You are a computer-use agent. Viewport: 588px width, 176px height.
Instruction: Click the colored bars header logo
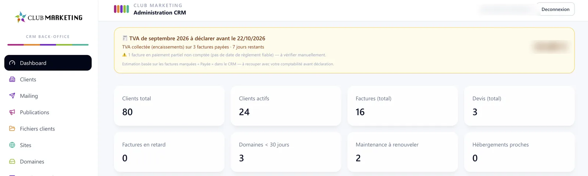click(121, 9)
